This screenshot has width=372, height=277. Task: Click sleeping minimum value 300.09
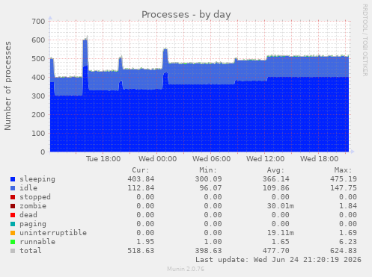(x=208, y=179)
